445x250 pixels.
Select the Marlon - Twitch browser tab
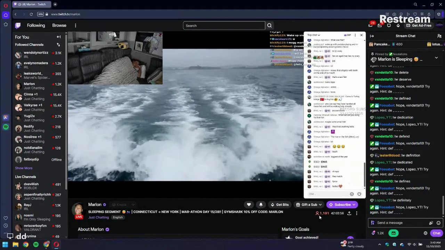coord(31,5)
